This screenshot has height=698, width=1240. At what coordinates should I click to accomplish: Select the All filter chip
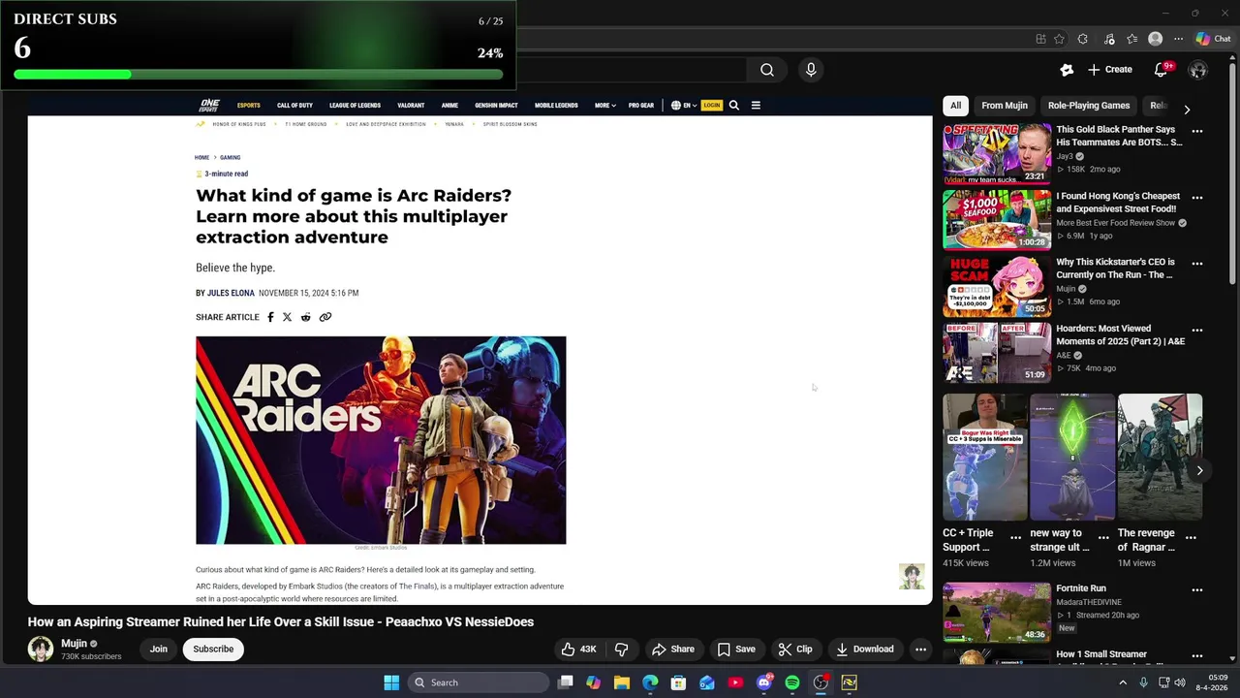[955, 106]
